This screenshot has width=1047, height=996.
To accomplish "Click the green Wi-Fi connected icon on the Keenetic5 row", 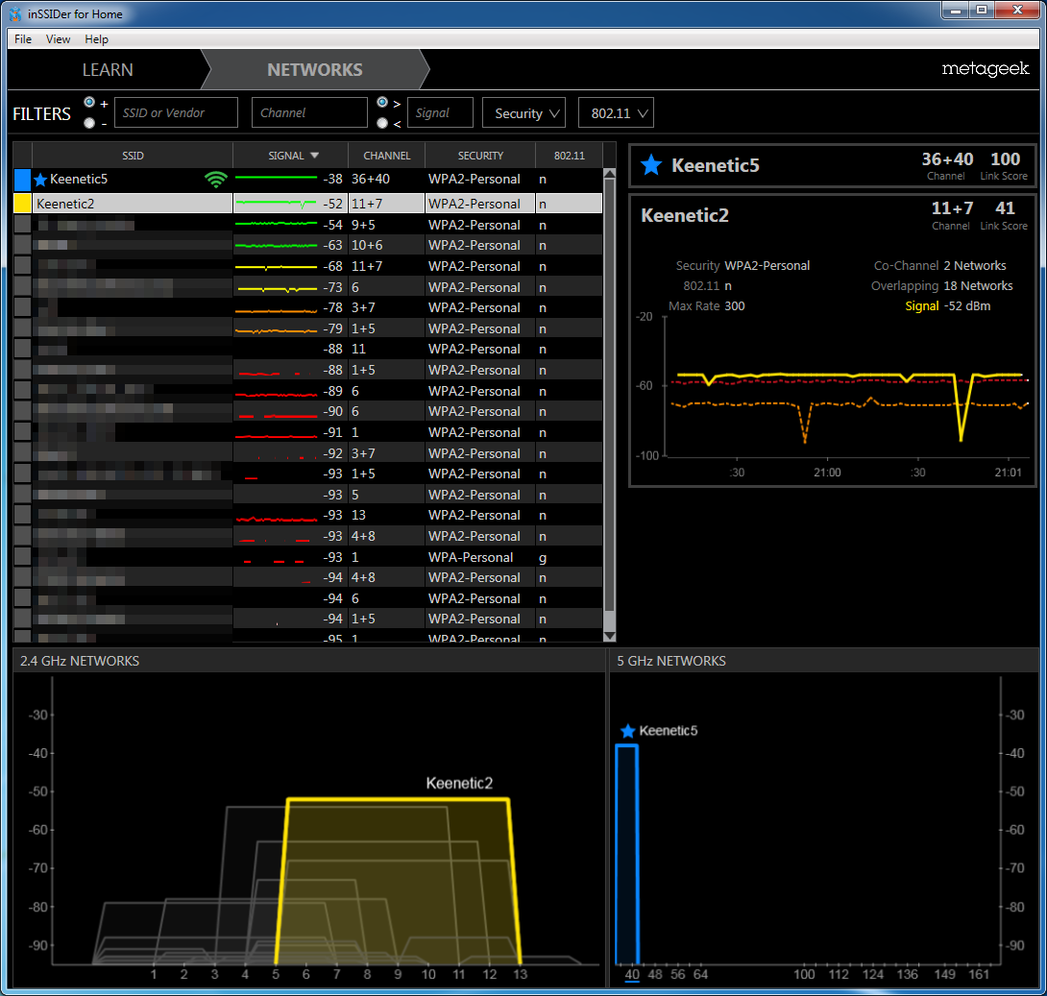I will click(216, 179).
